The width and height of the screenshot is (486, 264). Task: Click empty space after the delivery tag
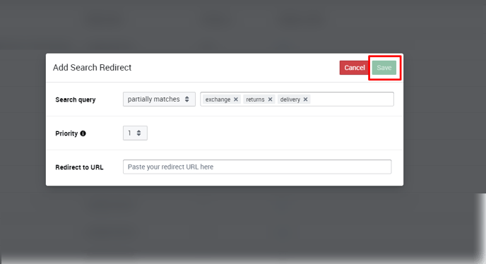(x=352, y=99)
